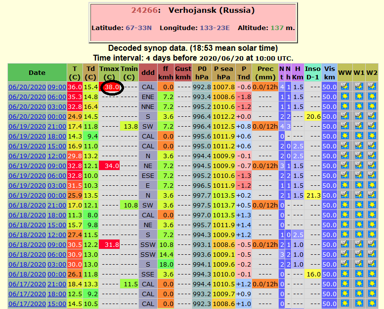The image size is (384, 309).
Task: Select the Inso value 21.3
Action: coord(314,196)
